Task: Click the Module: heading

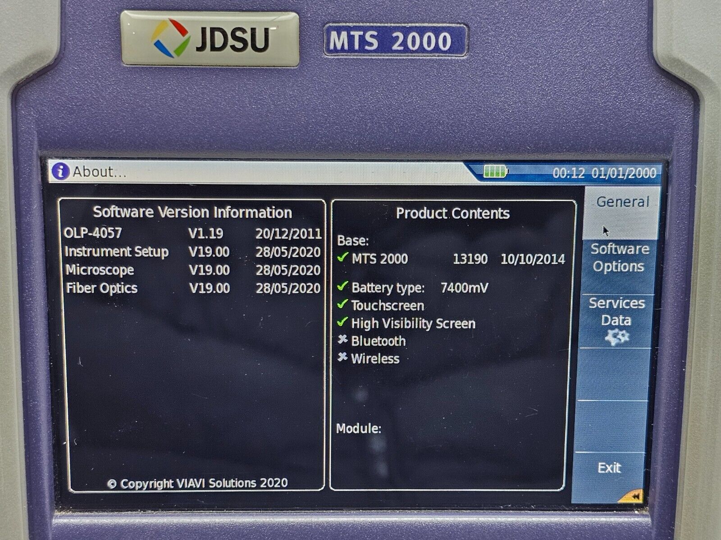Action: [x=359, y=428]
